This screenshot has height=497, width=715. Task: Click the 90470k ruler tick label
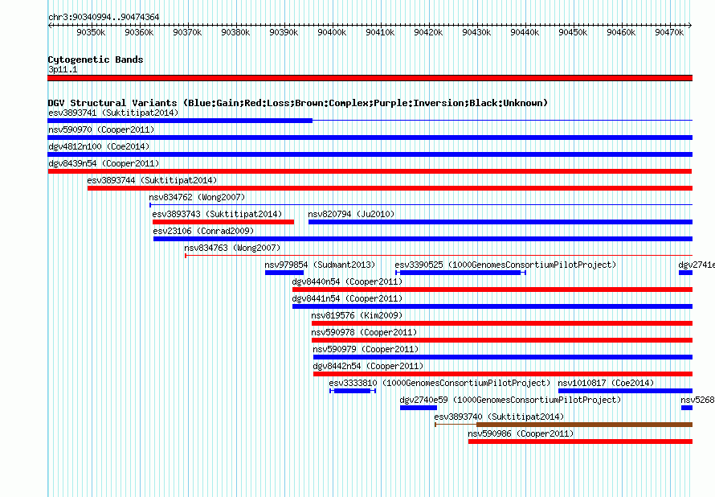pyautogui.click(x=669, y=32)
